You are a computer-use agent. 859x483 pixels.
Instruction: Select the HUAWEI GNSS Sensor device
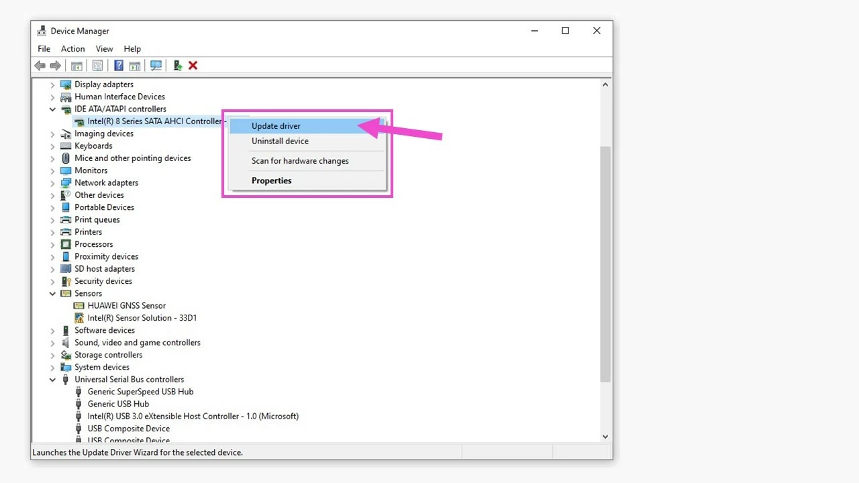click(126, 306)
